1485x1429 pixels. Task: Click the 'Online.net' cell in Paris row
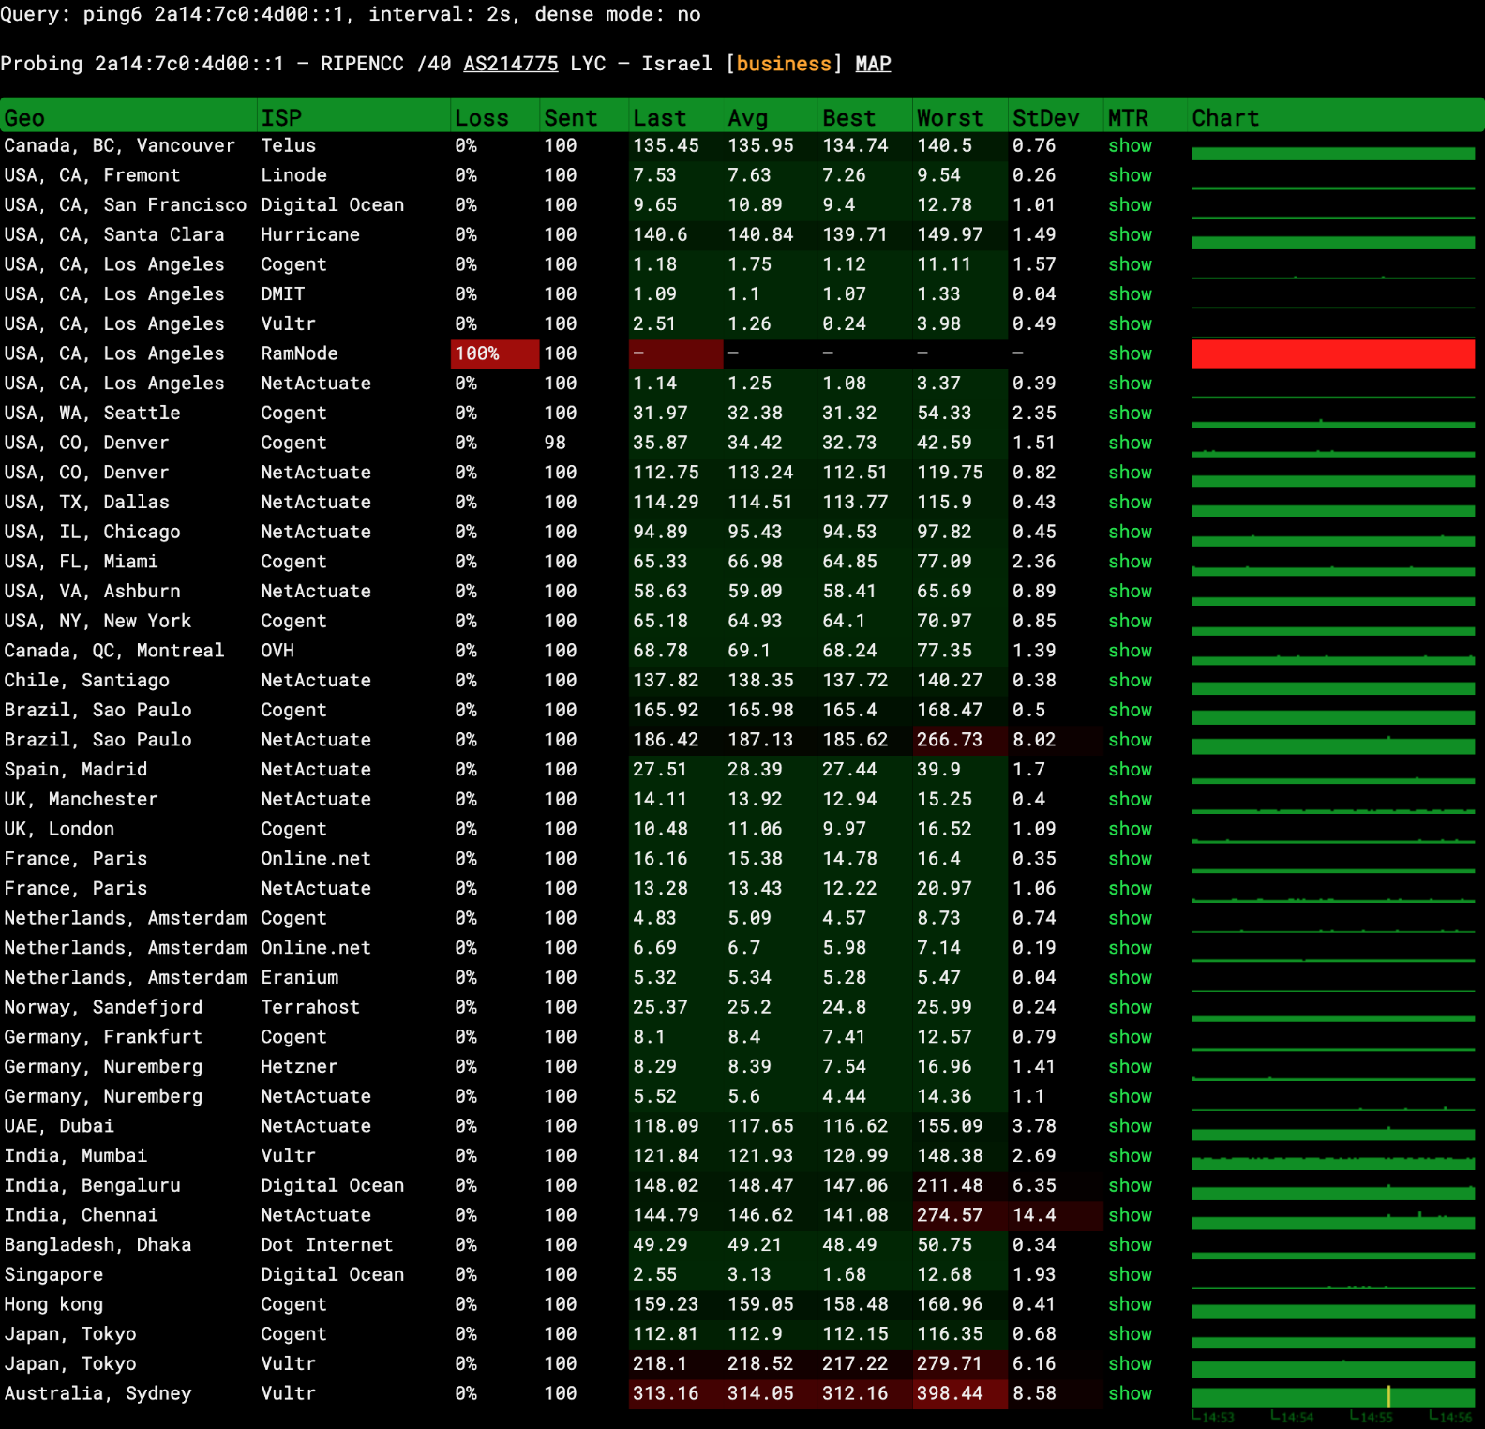point(316,858)
